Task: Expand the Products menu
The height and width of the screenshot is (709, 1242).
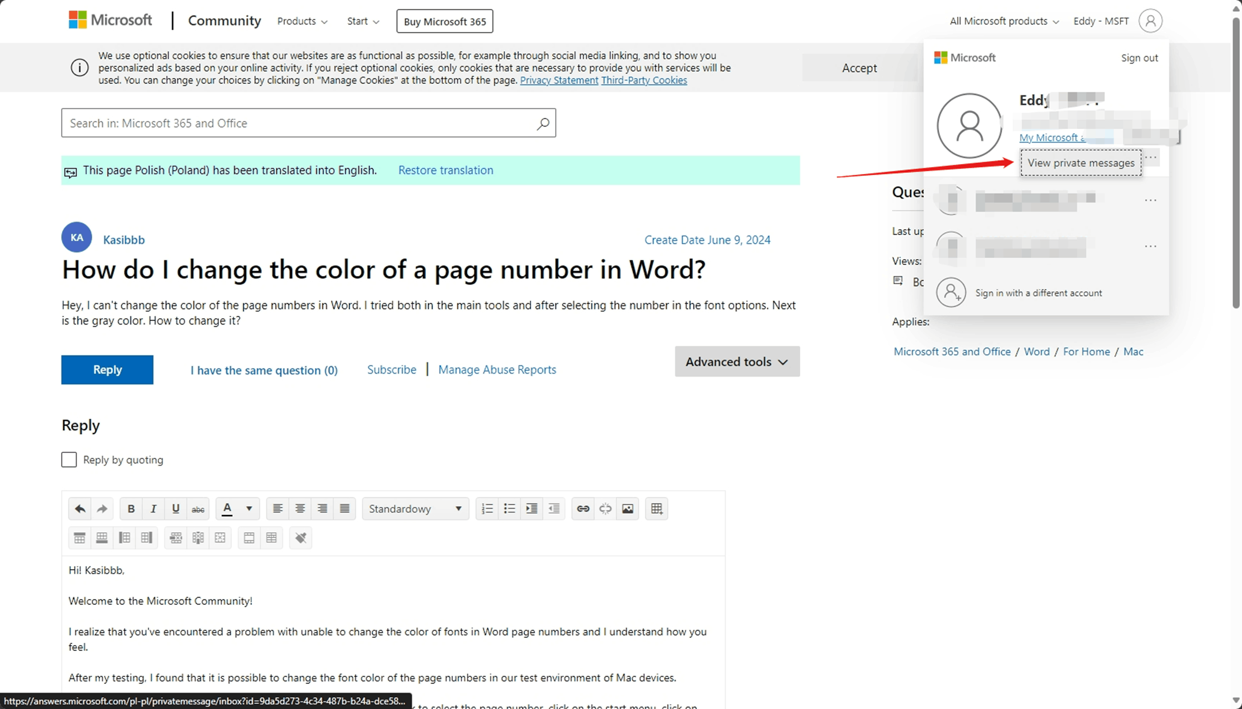Action: [x=302, y=21]
